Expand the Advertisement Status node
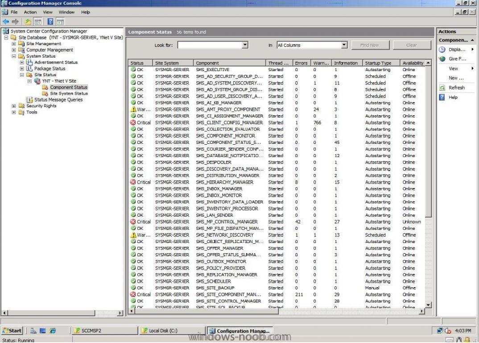Viewport: 479px width, 343px height. pyautogui.click(x=22, y=63)
